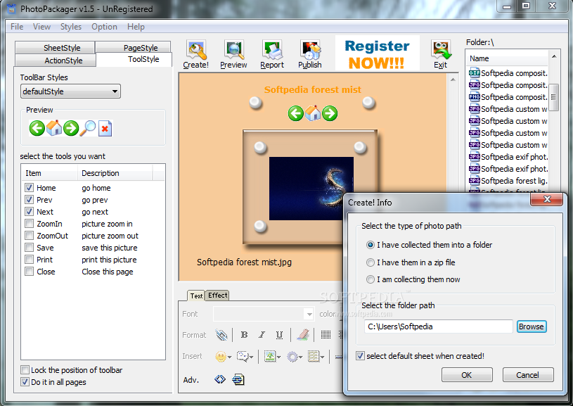Click Cancel in Create! Info dialog
Viewport: 573px width, 406px height.
(528, 375)
